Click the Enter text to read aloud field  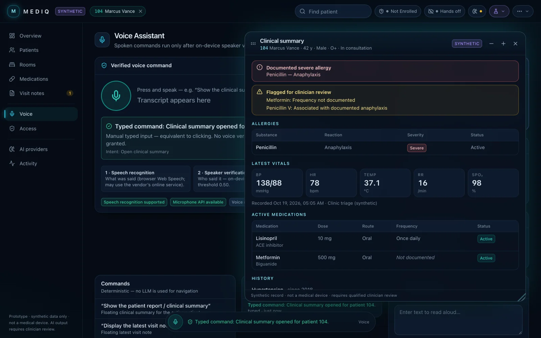[458, 320]
